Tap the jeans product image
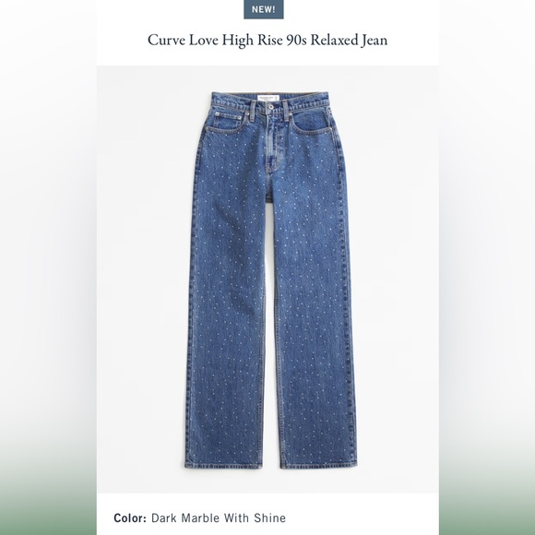 coord(270,279)
